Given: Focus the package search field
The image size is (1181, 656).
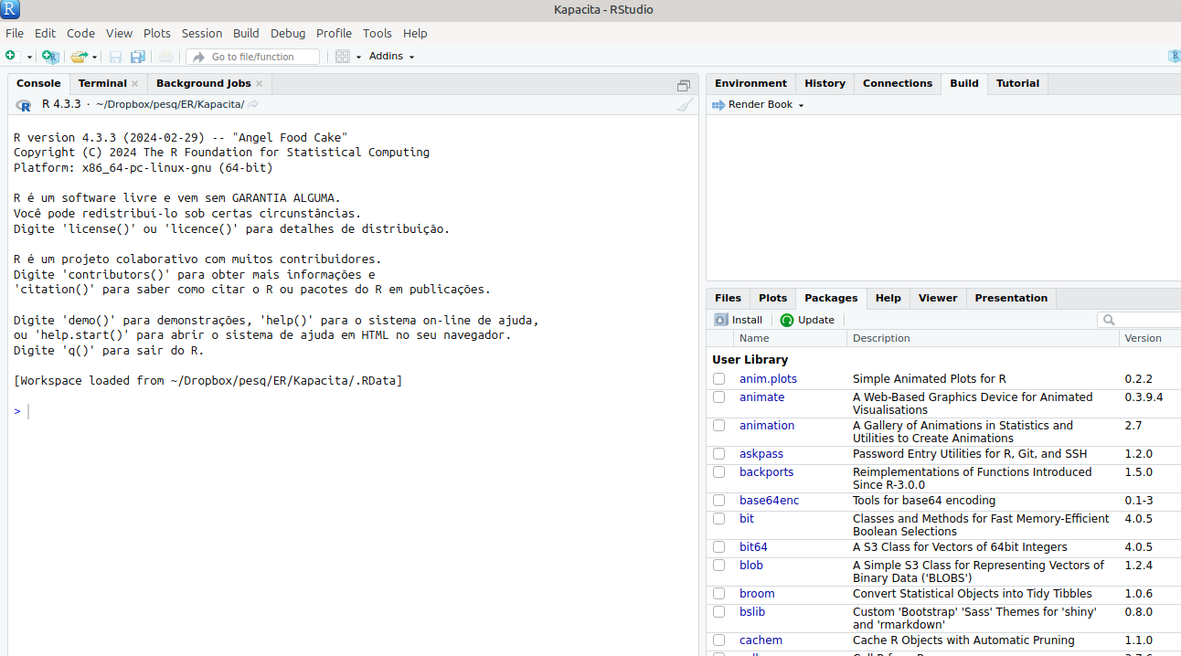Looking at the screenshot, I should click(x=1139, y=320).
